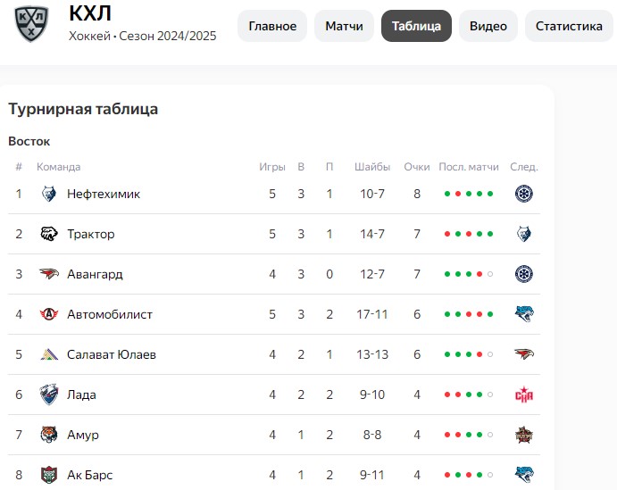
Task: Click Салават Юлаев team name
Action: click(x=112, y=354)
